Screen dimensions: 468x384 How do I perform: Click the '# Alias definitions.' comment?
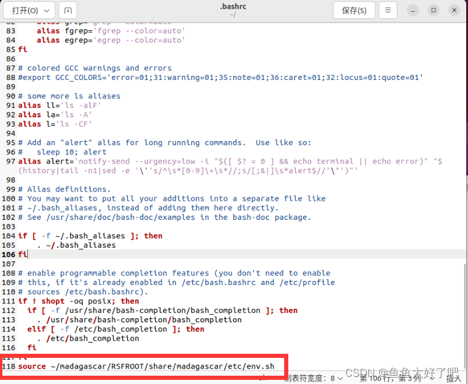(64, 189)
